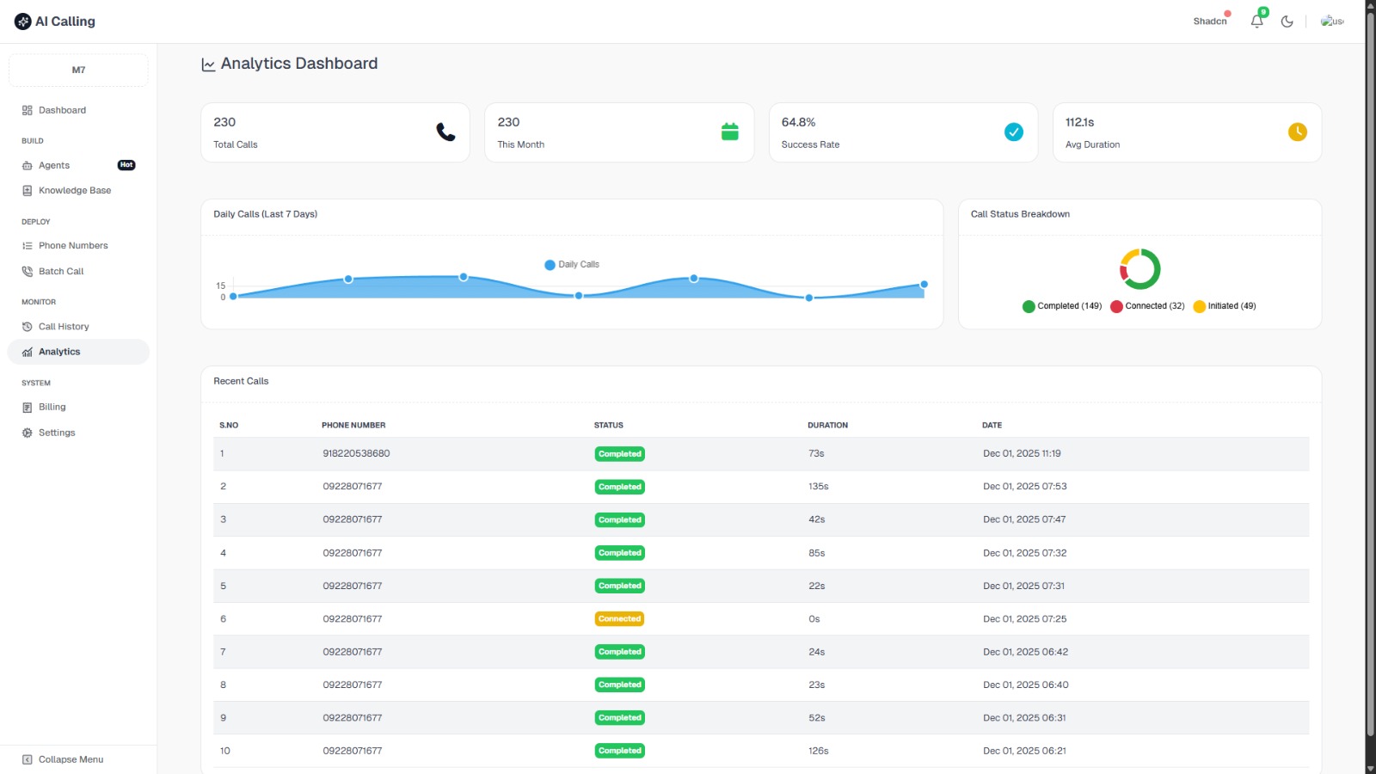Open Settings in the sidebar
Image resolution: width=1376 pixels, height=774 pixels.
(x=58, y=432)
